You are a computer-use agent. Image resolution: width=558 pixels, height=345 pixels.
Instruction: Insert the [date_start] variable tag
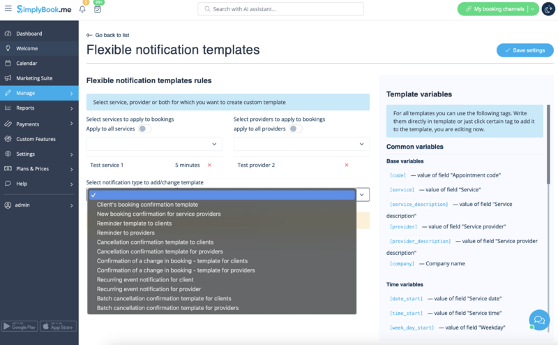[406, 299]
